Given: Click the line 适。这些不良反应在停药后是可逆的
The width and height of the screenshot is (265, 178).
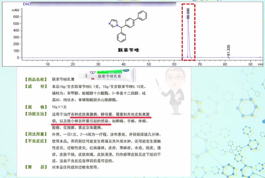Looking at the screenshot, I should pyautogui.click(x=83, y=161).
